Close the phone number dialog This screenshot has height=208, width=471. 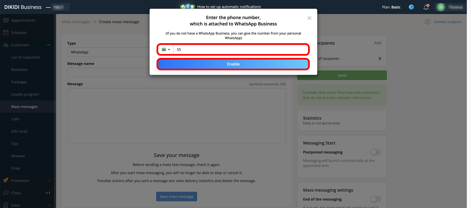tap(309, 18)
